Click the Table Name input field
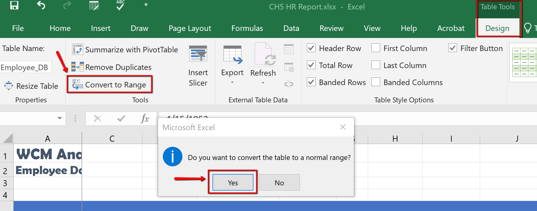 click(x=25, y=67)
